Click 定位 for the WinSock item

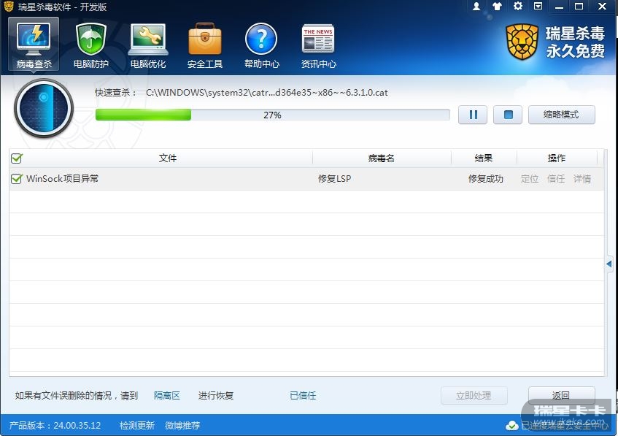[x=529, y=179]
